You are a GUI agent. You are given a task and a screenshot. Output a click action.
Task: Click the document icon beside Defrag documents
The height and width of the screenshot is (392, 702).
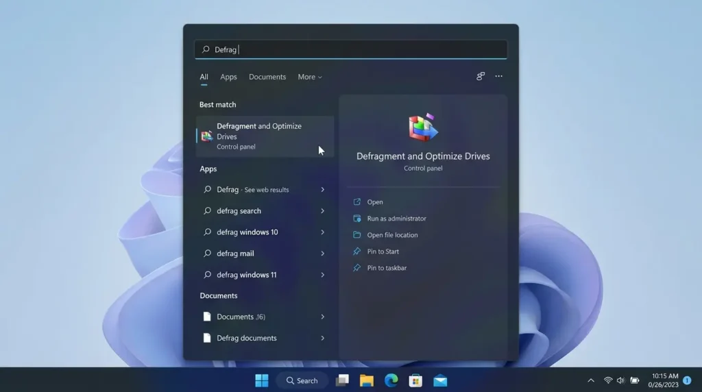click(x=207, y=338)
